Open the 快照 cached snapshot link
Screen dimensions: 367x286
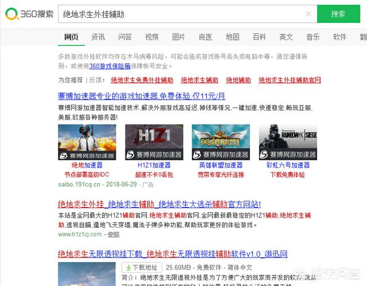114,234
